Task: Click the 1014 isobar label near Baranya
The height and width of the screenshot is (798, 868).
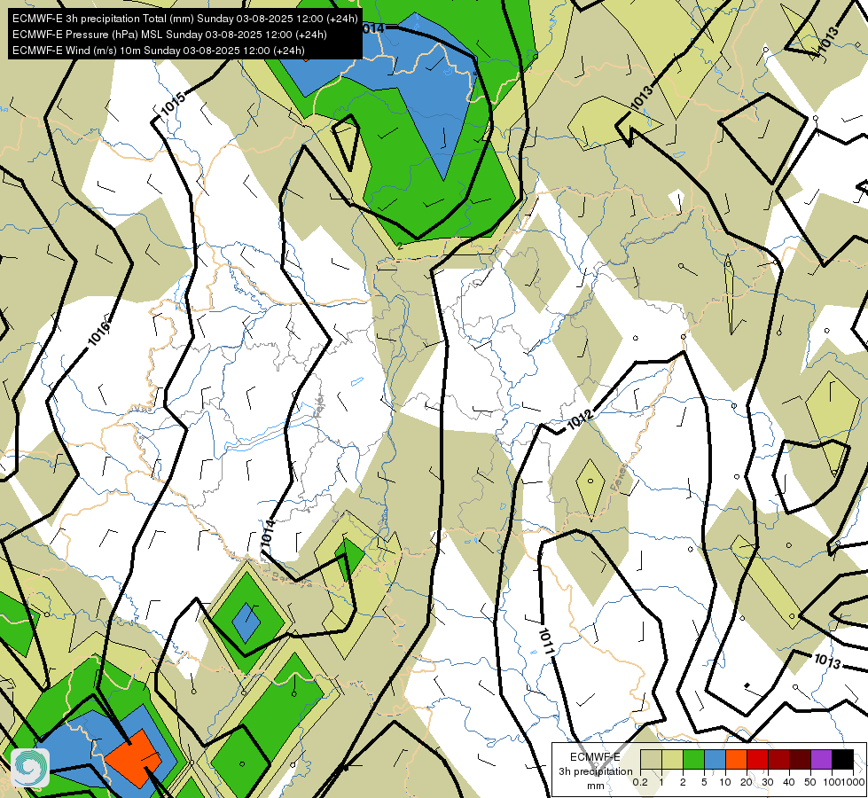Action: click(268, 532)
